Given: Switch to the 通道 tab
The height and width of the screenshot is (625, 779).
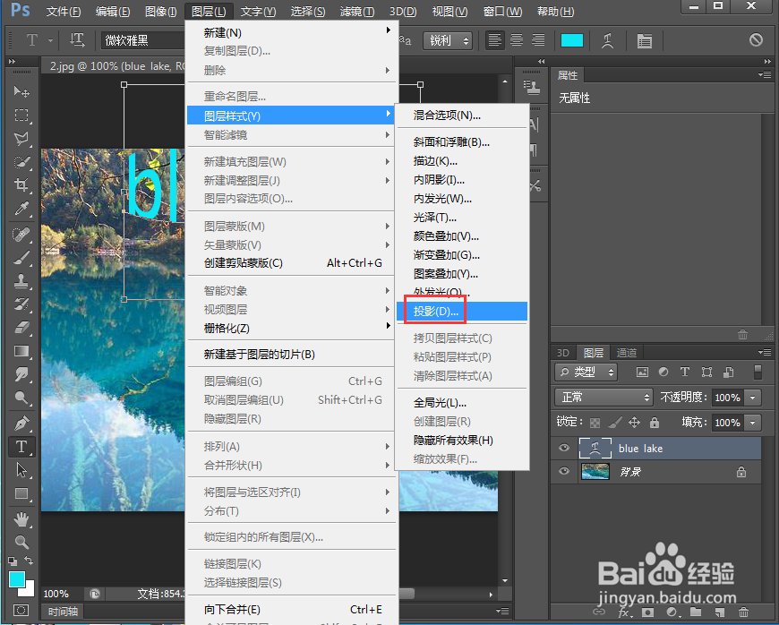Looking at the screenshot, I should pyautogui.click(x=627, y=353).
